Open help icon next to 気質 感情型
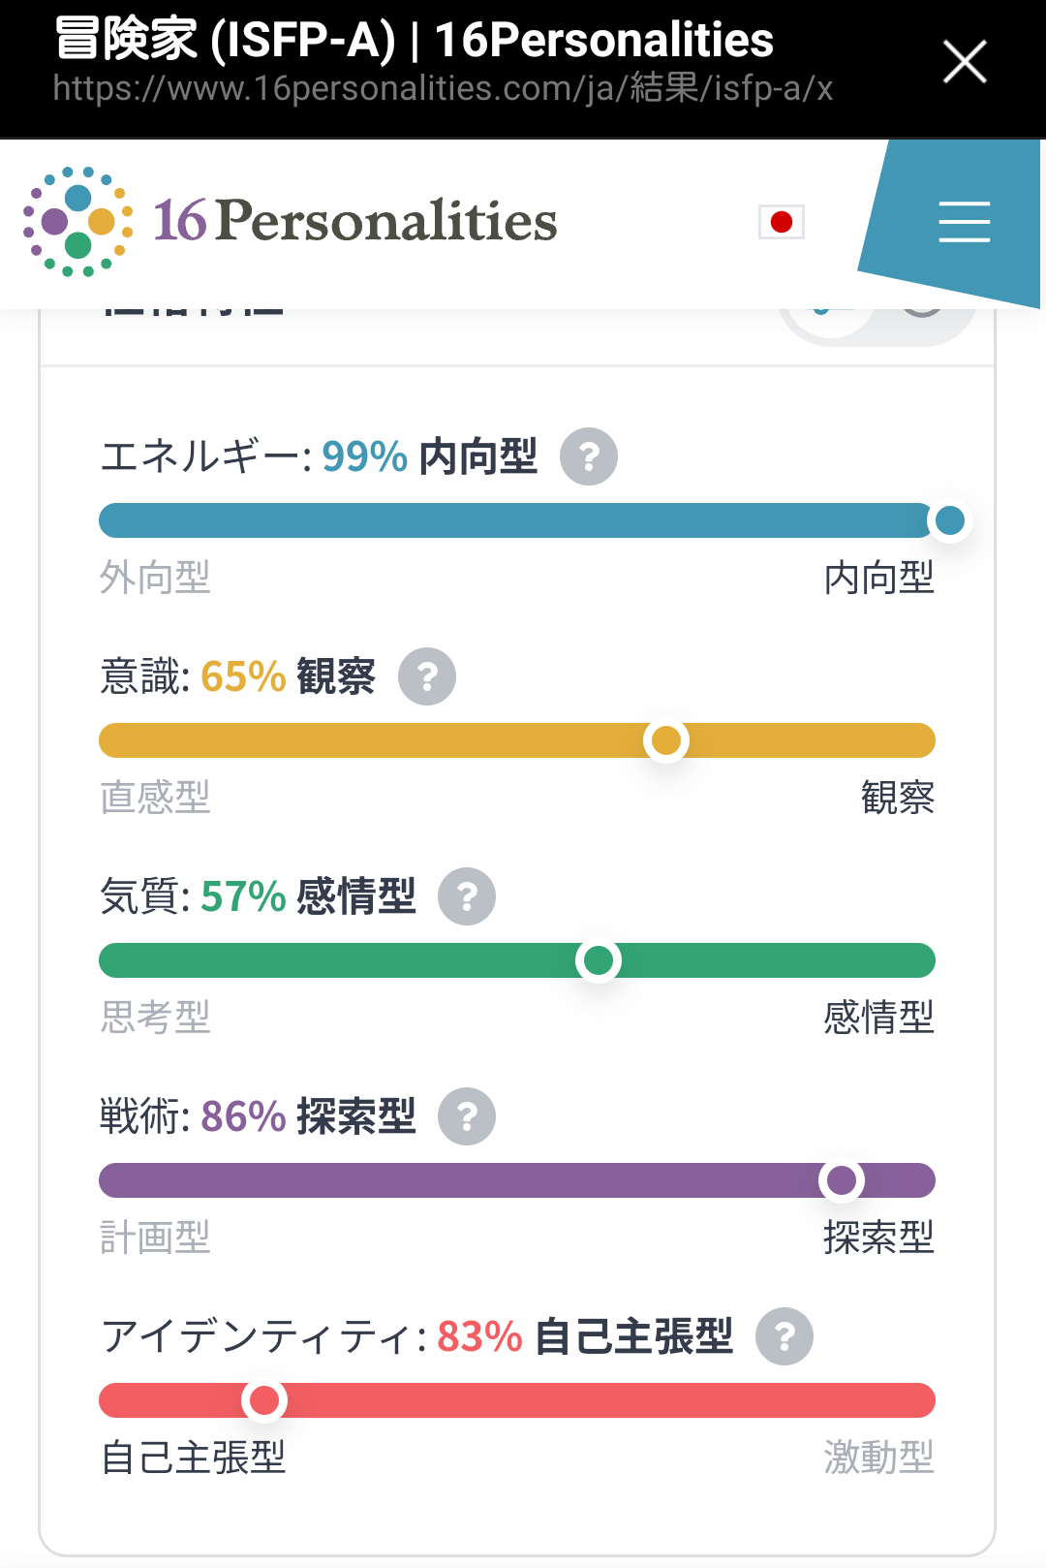1046x1568 pixels. pyautogui.click(x=467, y=896)
